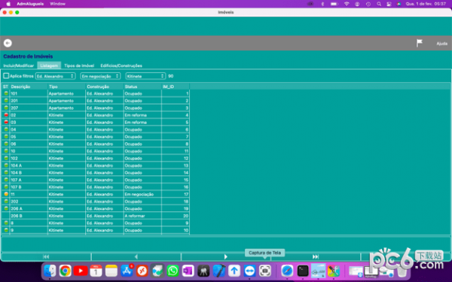Screen dimensions: 452x282
Task: Open Siri from the menu bar
Action: 399,4
